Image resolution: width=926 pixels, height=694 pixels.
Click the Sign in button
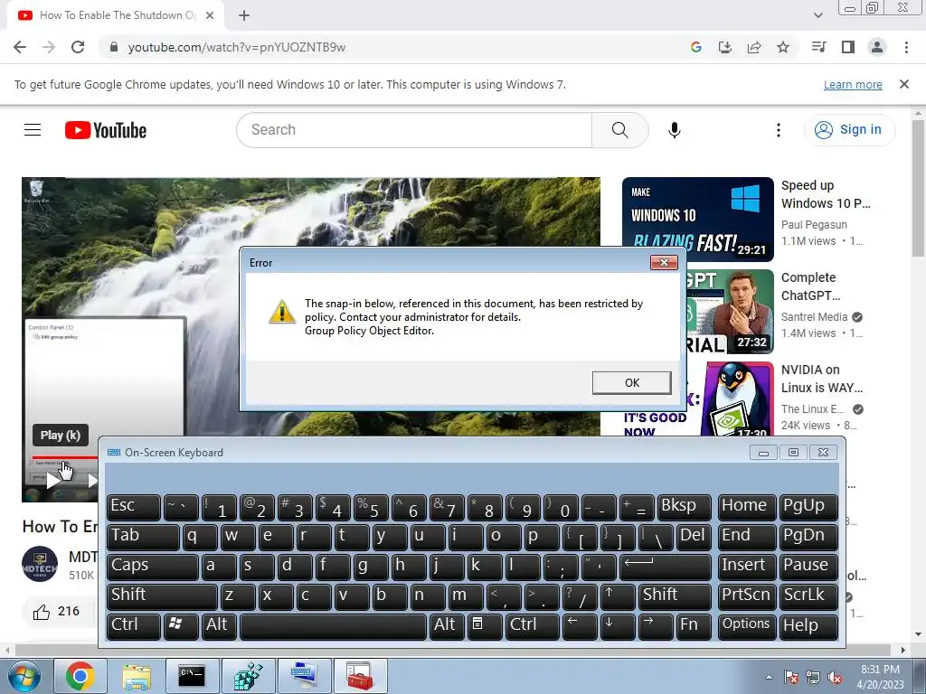[849, 130]
